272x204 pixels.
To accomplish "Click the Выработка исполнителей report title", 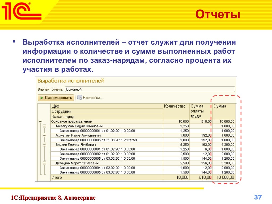I will (71, 81).
